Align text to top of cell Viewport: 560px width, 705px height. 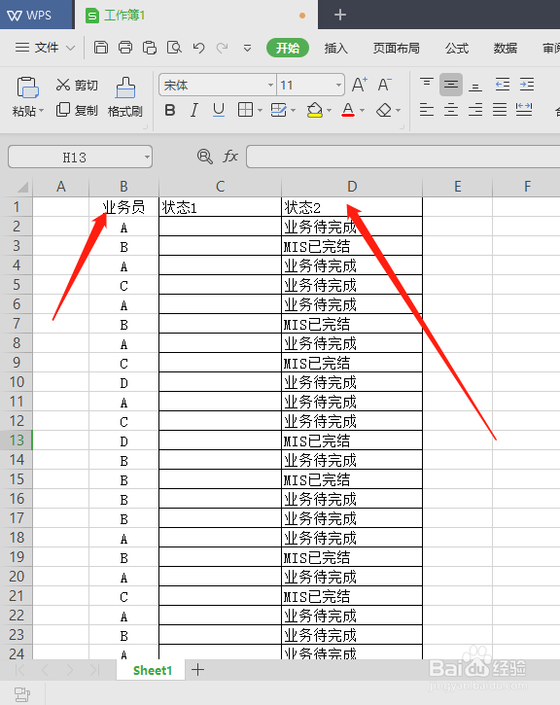[x=427, y=84]
